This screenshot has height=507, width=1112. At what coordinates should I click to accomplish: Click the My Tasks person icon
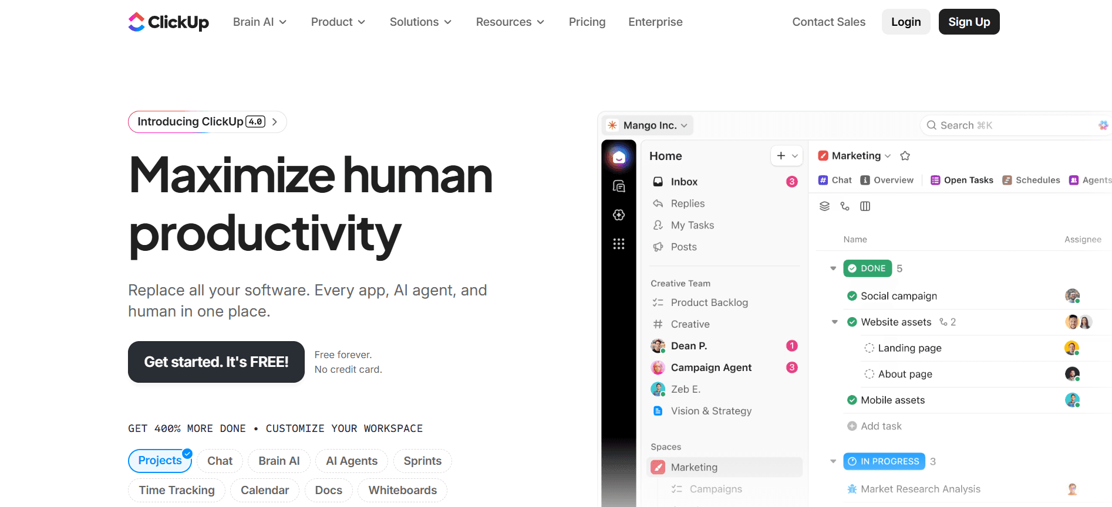click(x=658, y=225)
